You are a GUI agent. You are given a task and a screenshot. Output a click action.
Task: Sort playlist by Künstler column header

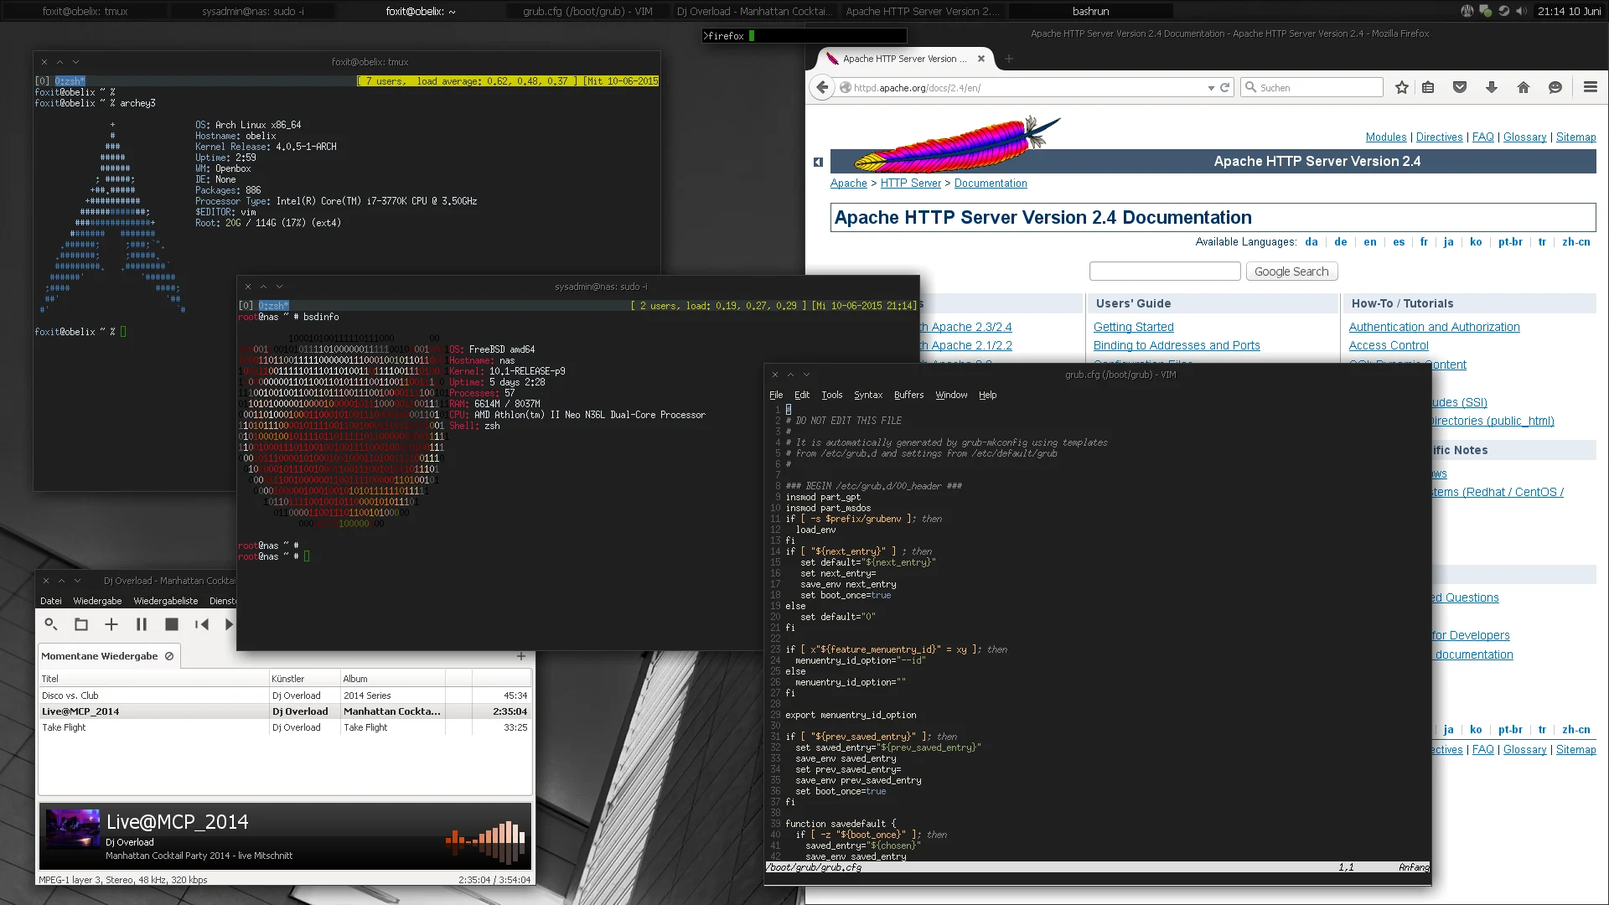304,679
